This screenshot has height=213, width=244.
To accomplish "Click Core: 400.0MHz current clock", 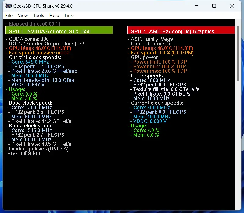I will coord(150,107).
